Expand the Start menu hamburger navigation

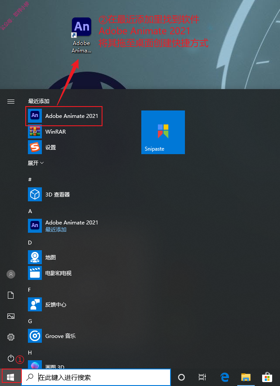click(x=11, y=101)
